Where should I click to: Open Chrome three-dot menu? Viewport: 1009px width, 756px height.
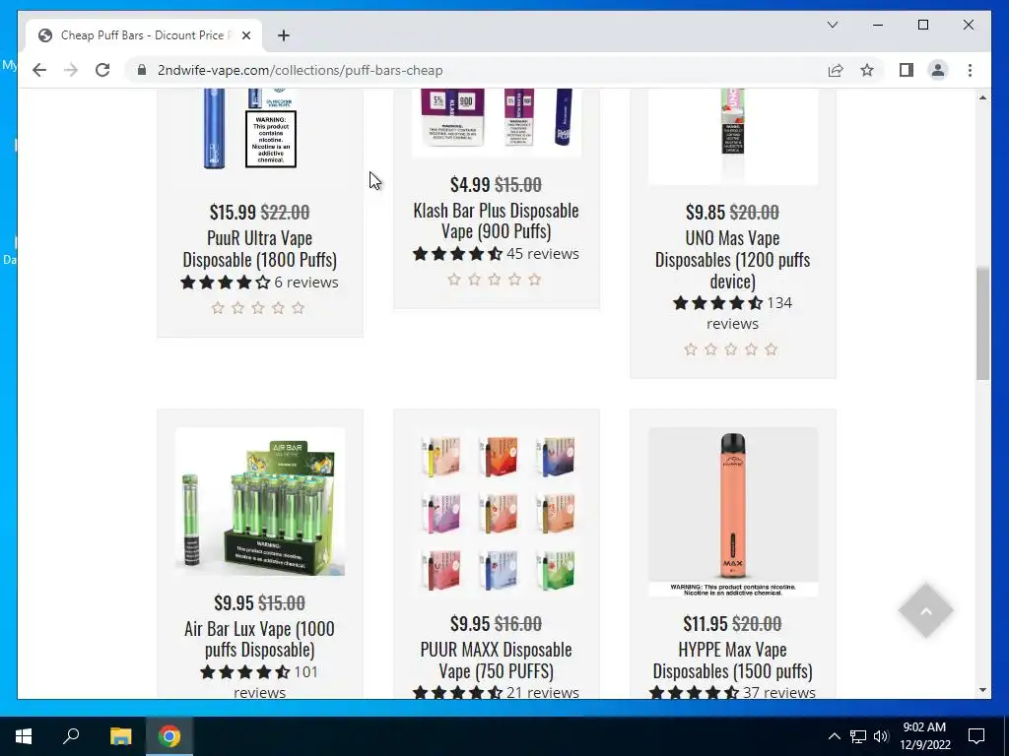(x=970, y=70)
